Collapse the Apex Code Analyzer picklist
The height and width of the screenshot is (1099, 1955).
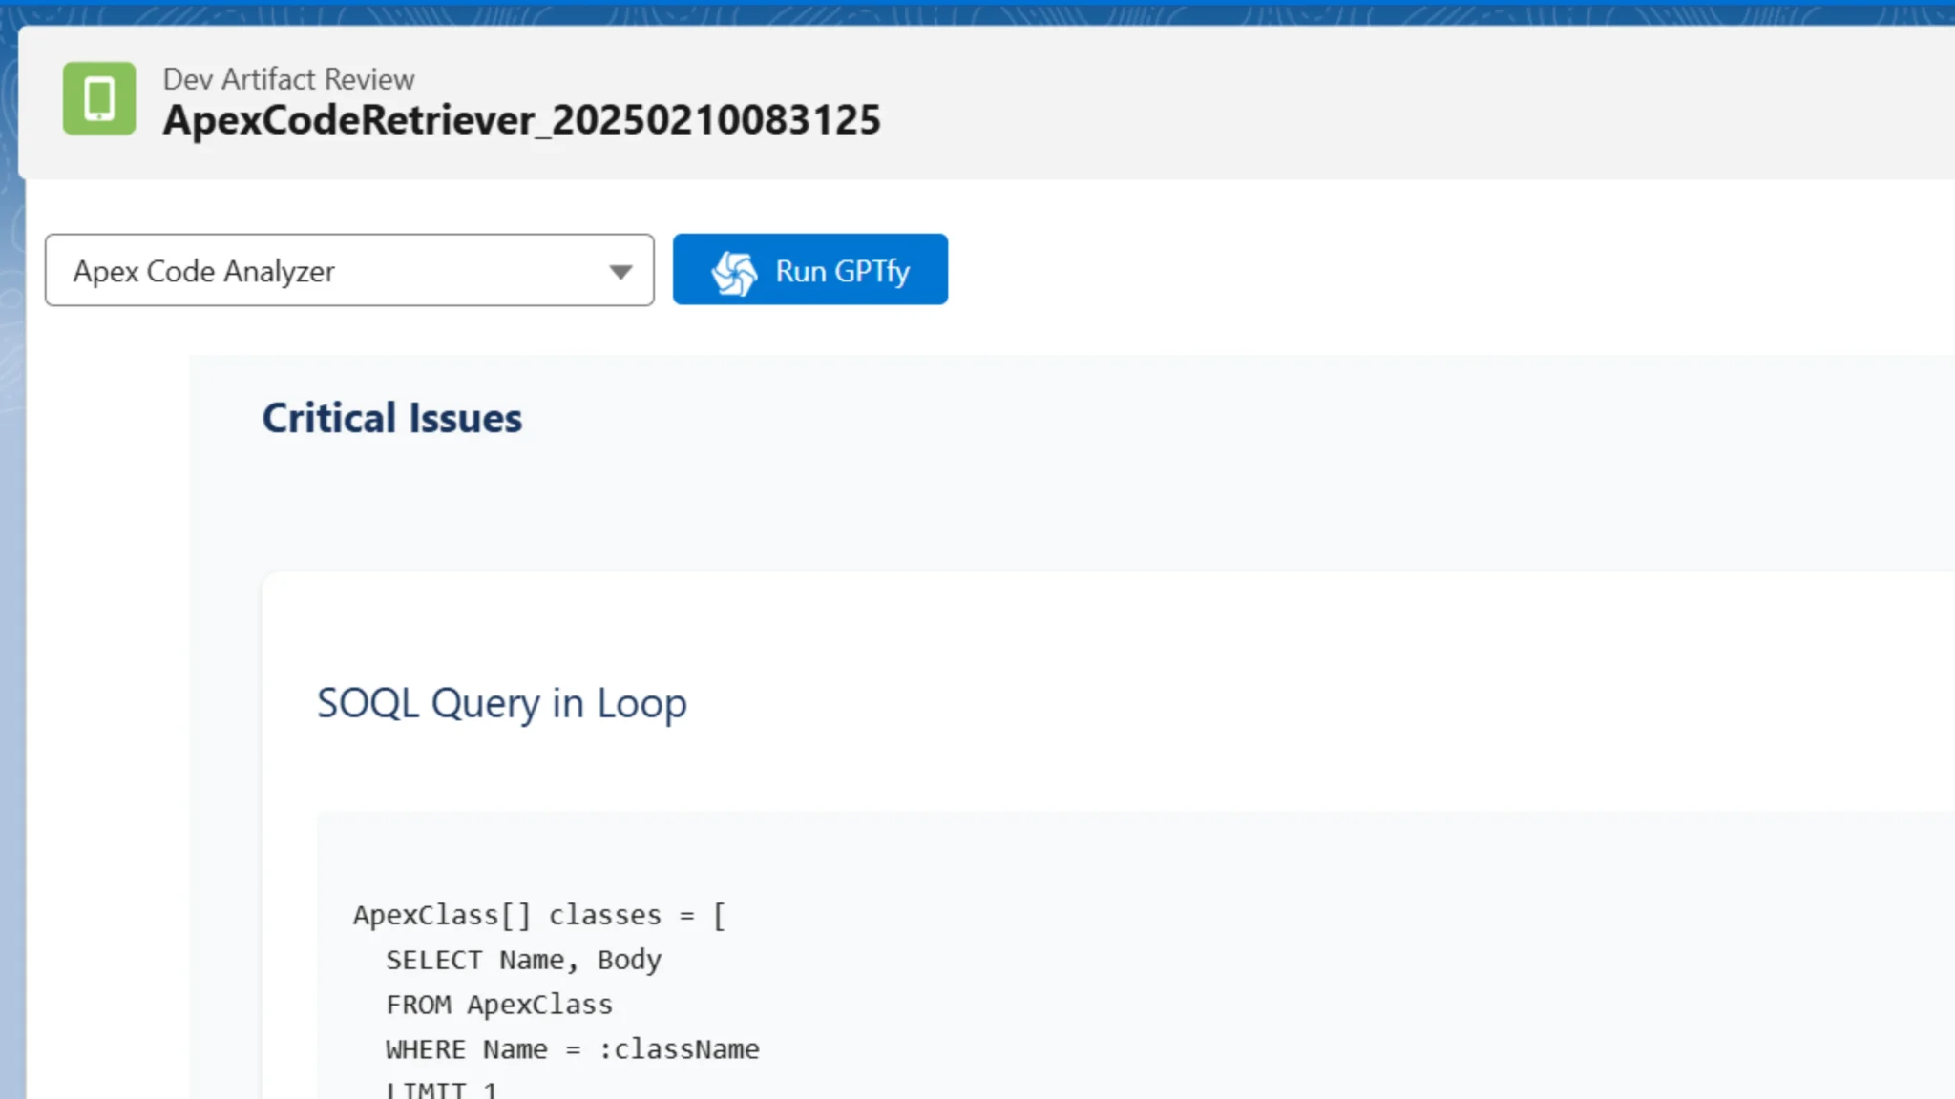(619, 271)
